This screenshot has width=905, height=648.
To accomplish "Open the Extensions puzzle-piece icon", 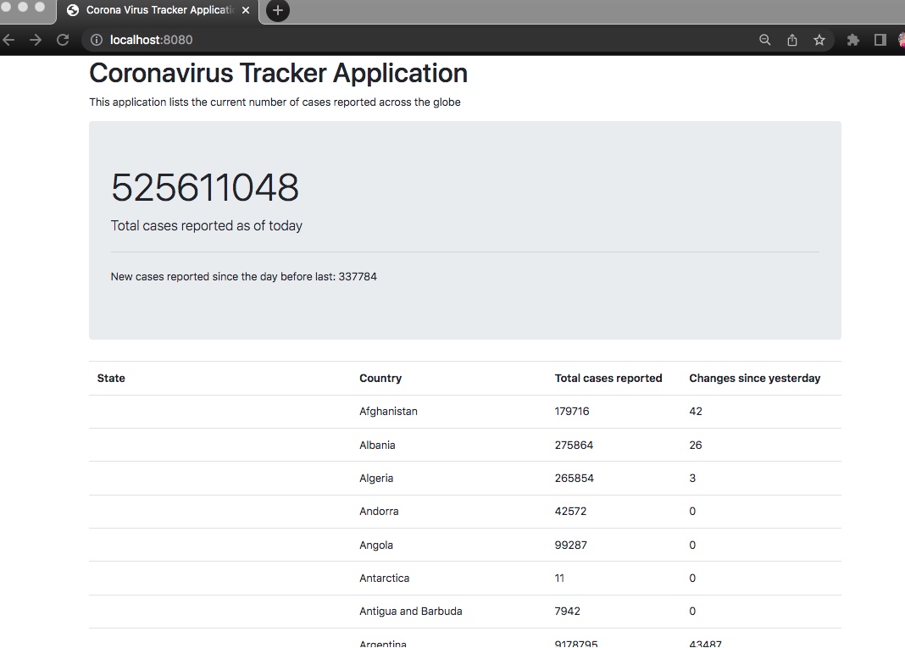I will (x=852, y=40).
